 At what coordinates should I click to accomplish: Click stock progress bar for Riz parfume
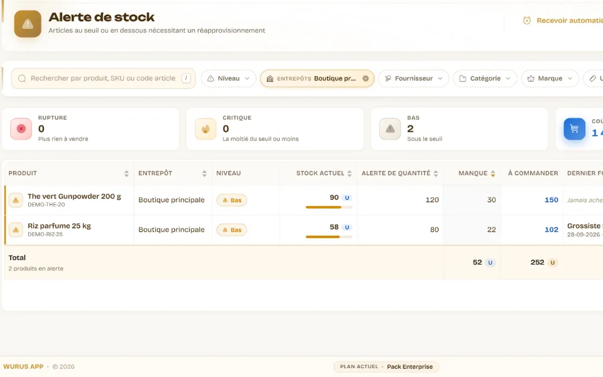pyautogui.click(x=329, y=237)
